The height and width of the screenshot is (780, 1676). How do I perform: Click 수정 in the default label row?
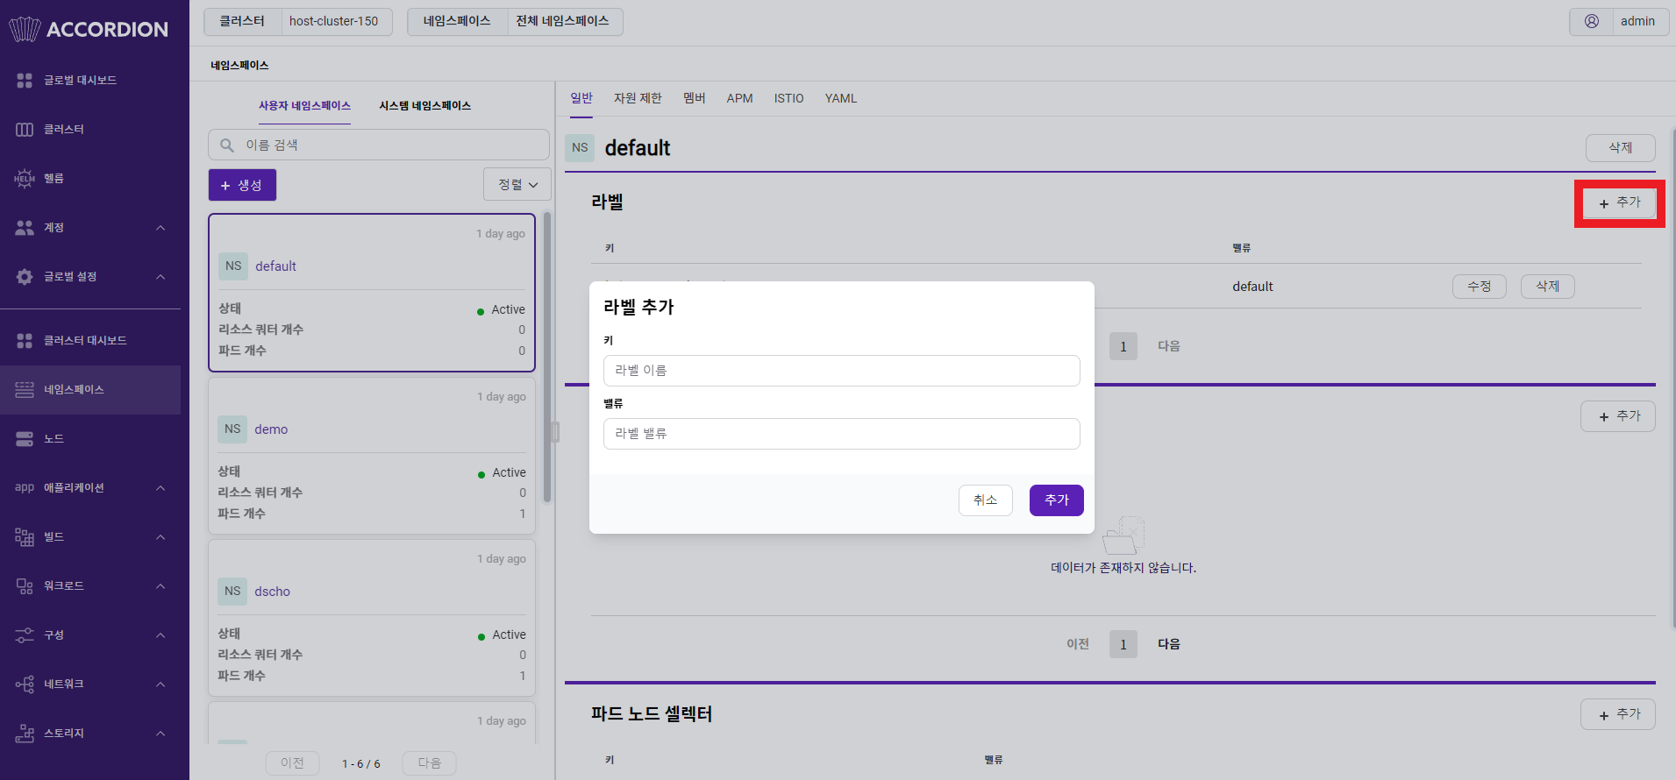coord(1480,287)
